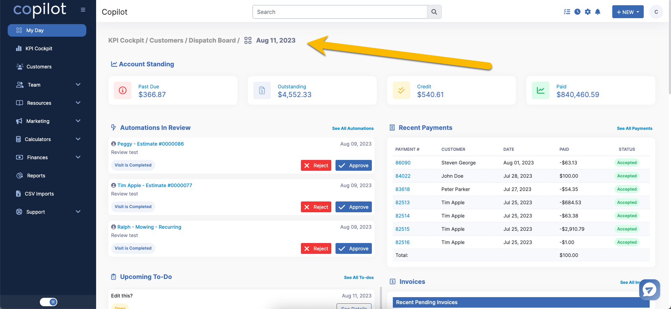The image size is (671, 309).
Task: Focus the Search input field
Action: 340,12
